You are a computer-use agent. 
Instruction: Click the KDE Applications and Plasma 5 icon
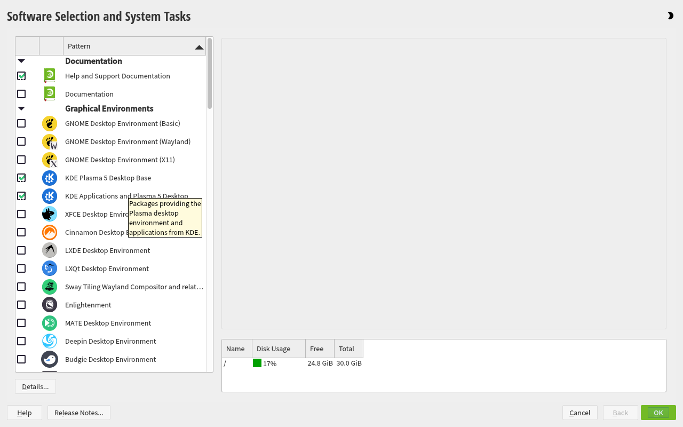(50, 196)
